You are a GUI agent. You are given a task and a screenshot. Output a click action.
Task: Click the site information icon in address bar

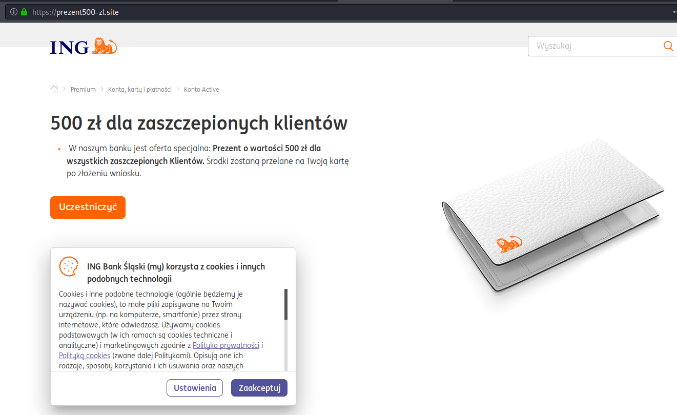pos(14,12)
